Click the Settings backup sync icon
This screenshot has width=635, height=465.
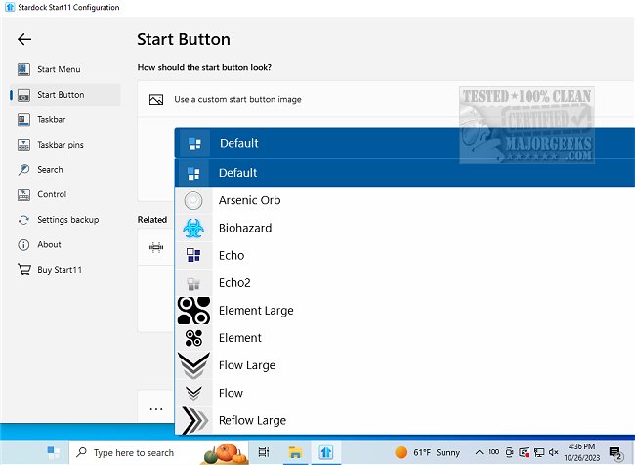pos(23,220)
